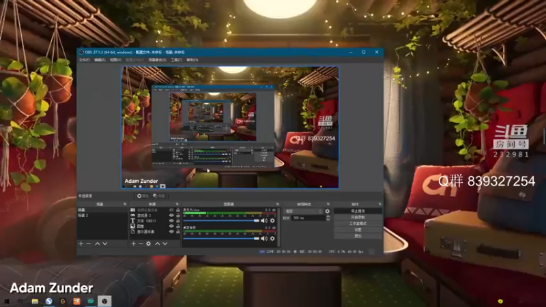Pop out the audio mixer dock via header icon
546x307 pixels.
pyautogui.click(x=278, y=204)
